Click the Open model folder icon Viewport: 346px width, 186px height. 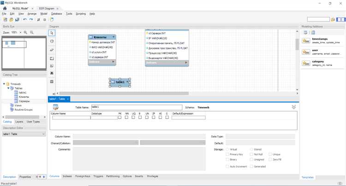(x=11, y=20)
